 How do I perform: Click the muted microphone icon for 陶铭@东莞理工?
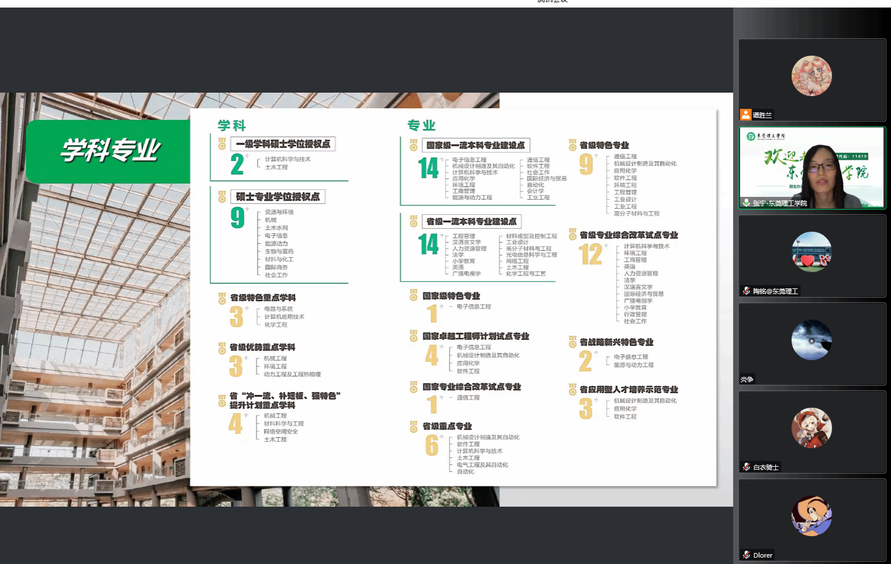coord(746,291)
